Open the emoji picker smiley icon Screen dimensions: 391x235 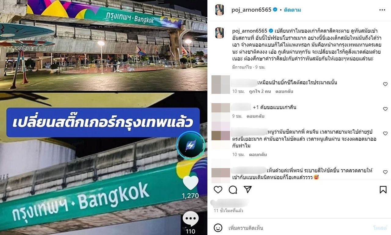click(x=218, y=228)
